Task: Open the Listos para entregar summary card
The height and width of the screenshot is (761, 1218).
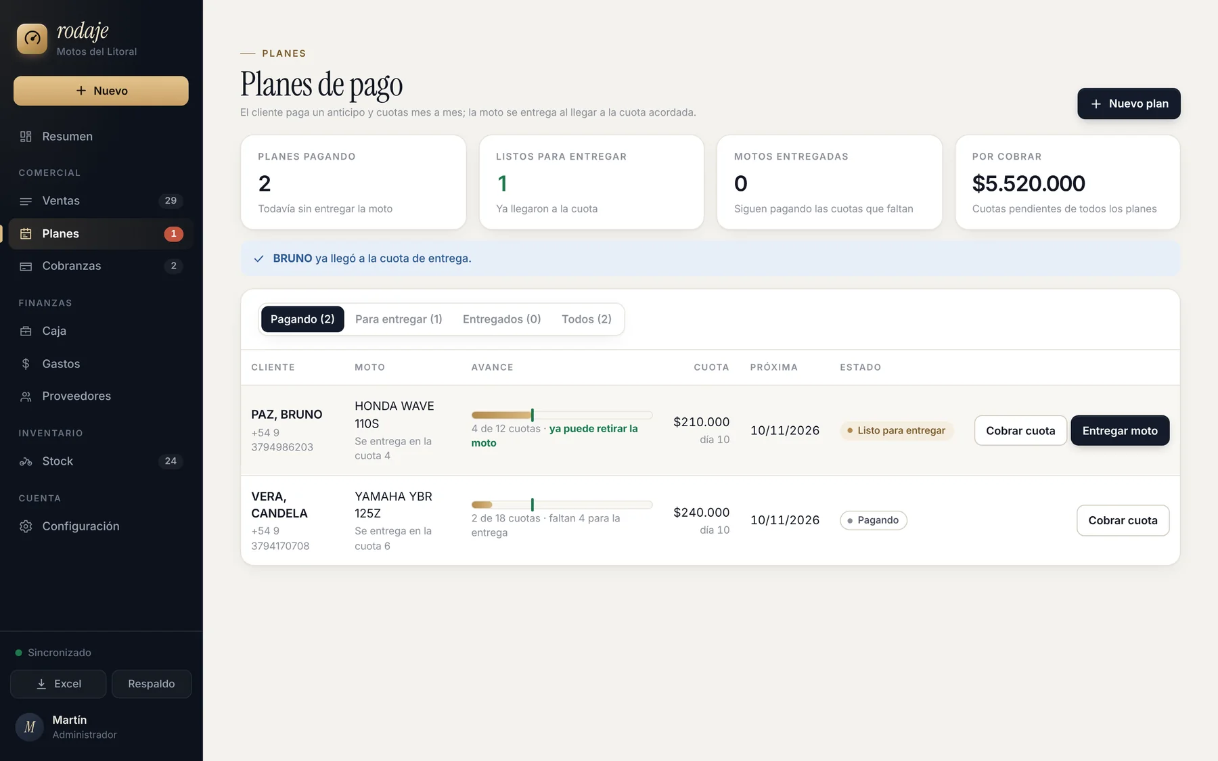Action: click(x=591, y=183)
